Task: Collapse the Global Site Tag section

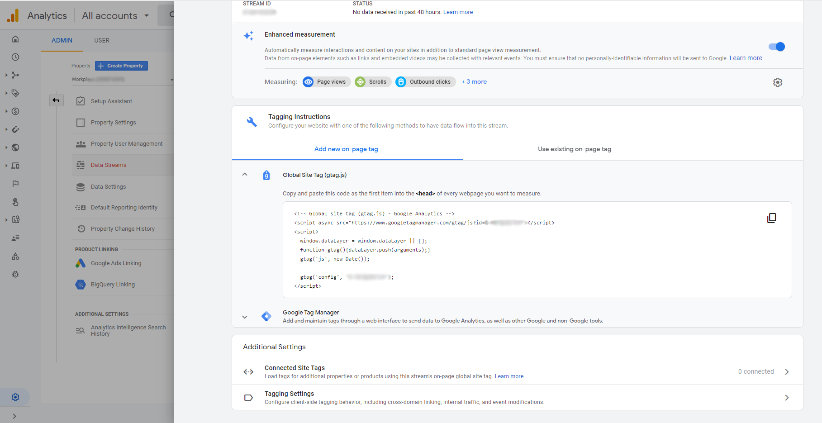Action: (245, 175)
